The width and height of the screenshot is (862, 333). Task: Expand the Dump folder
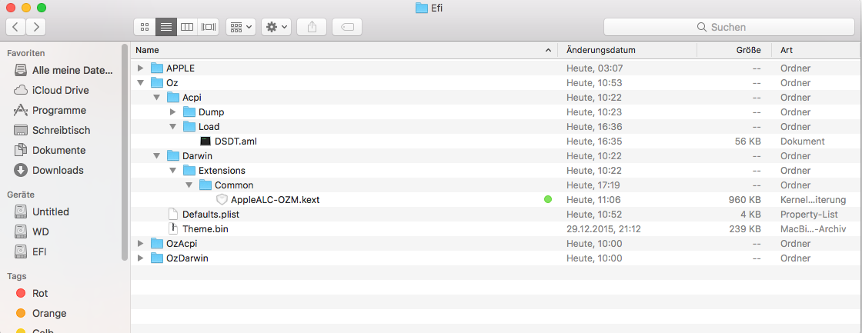click(x=172, y=112)
